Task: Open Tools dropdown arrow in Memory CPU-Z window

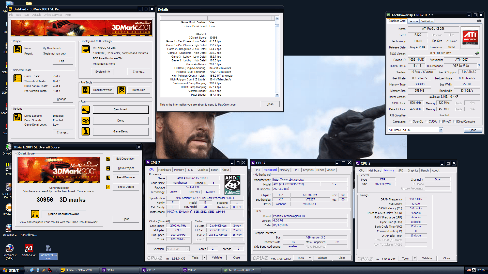Action: (415, 258)
